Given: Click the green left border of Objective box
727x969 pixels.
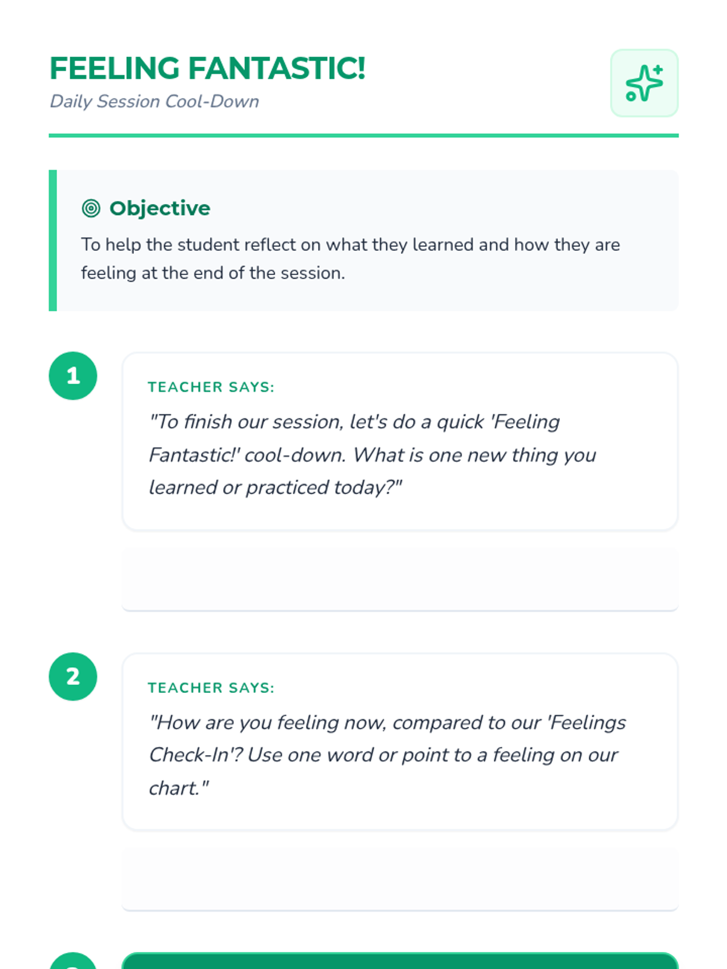Looking at the screenshot, I should click(53, 240).
